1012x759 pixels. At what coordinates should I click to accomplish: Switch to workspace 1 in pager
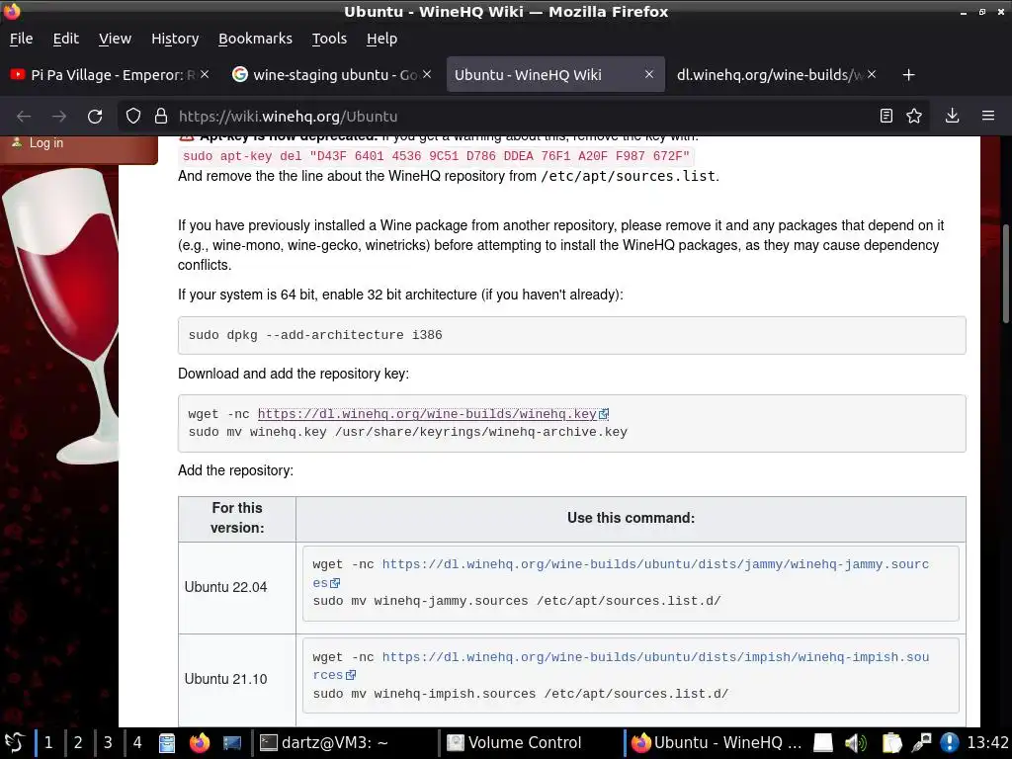48,743
